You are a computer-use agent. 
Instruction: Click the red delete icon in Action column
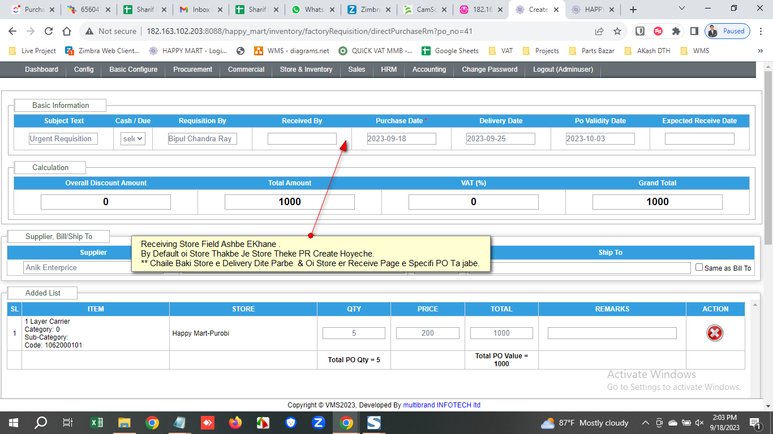[715, 333]
